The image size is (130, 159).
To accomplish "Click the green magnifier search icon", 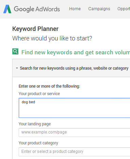I will [15, 51].
